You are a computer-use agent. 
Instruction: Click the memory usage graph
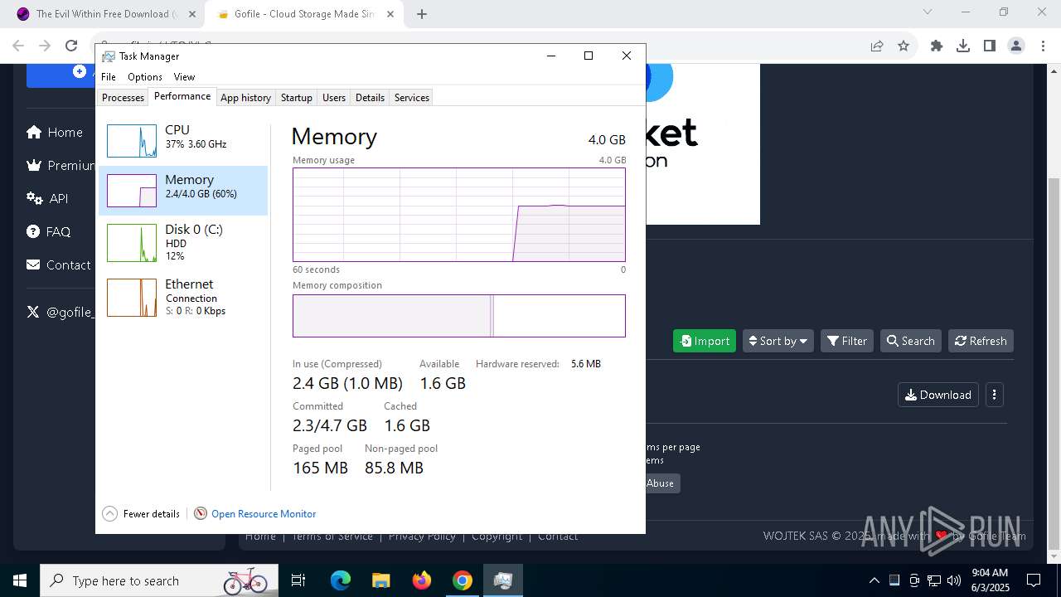(459, 215)
